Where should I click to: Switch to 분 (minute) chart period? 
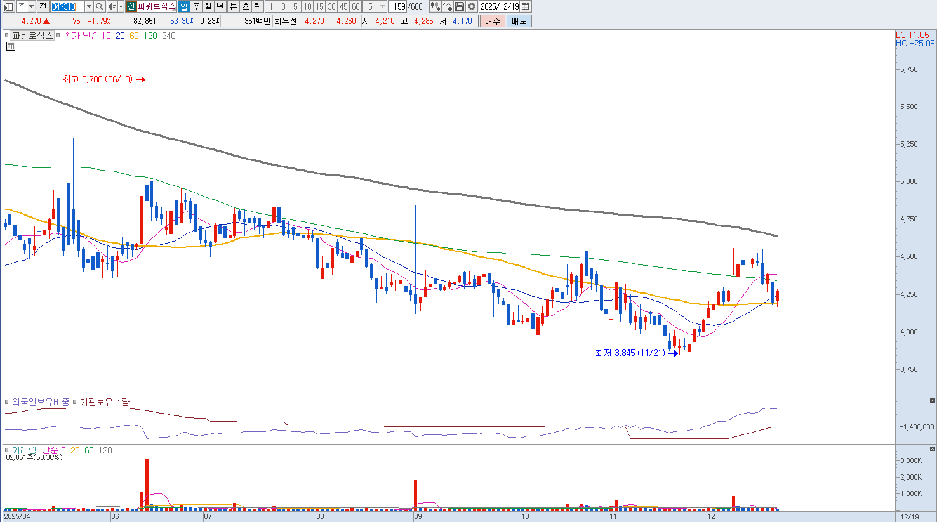tap(233, 6)
